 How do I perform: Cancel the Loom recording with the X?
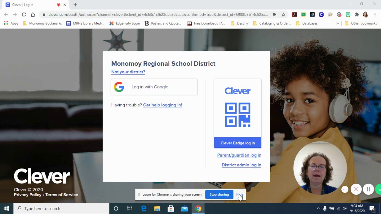[356, 189]
